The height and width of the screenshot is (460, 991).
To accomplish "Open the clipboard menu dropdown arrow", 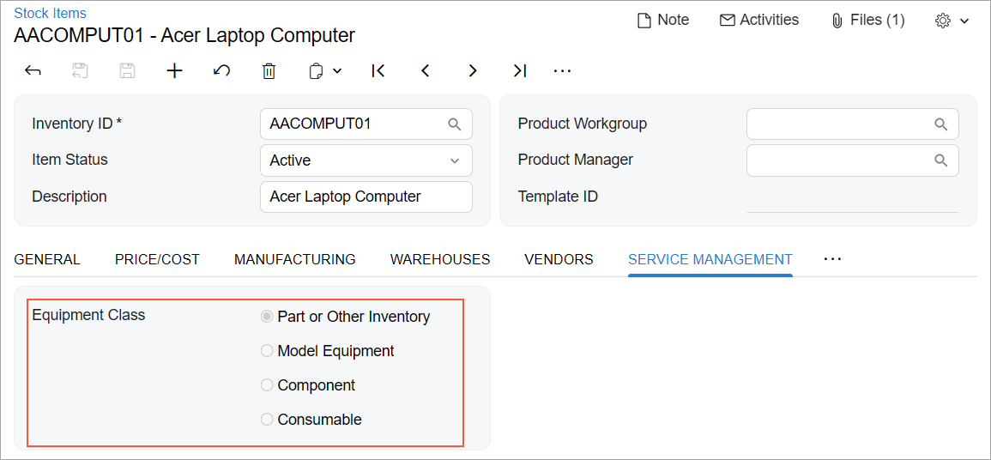I will point(337,71).
